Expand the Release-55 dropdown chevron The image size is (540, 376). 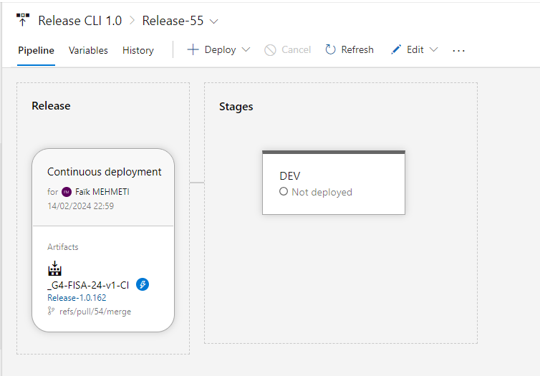tap(214, 21)
